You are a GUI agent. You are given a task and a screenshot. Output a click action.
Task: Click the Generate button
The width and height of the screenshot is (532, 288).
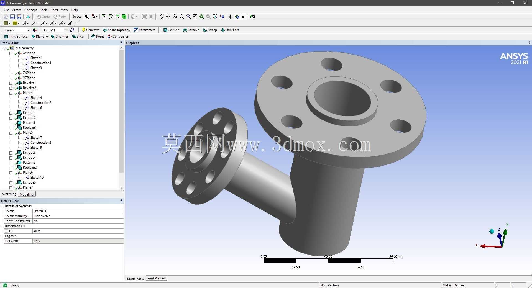point(90,30)
